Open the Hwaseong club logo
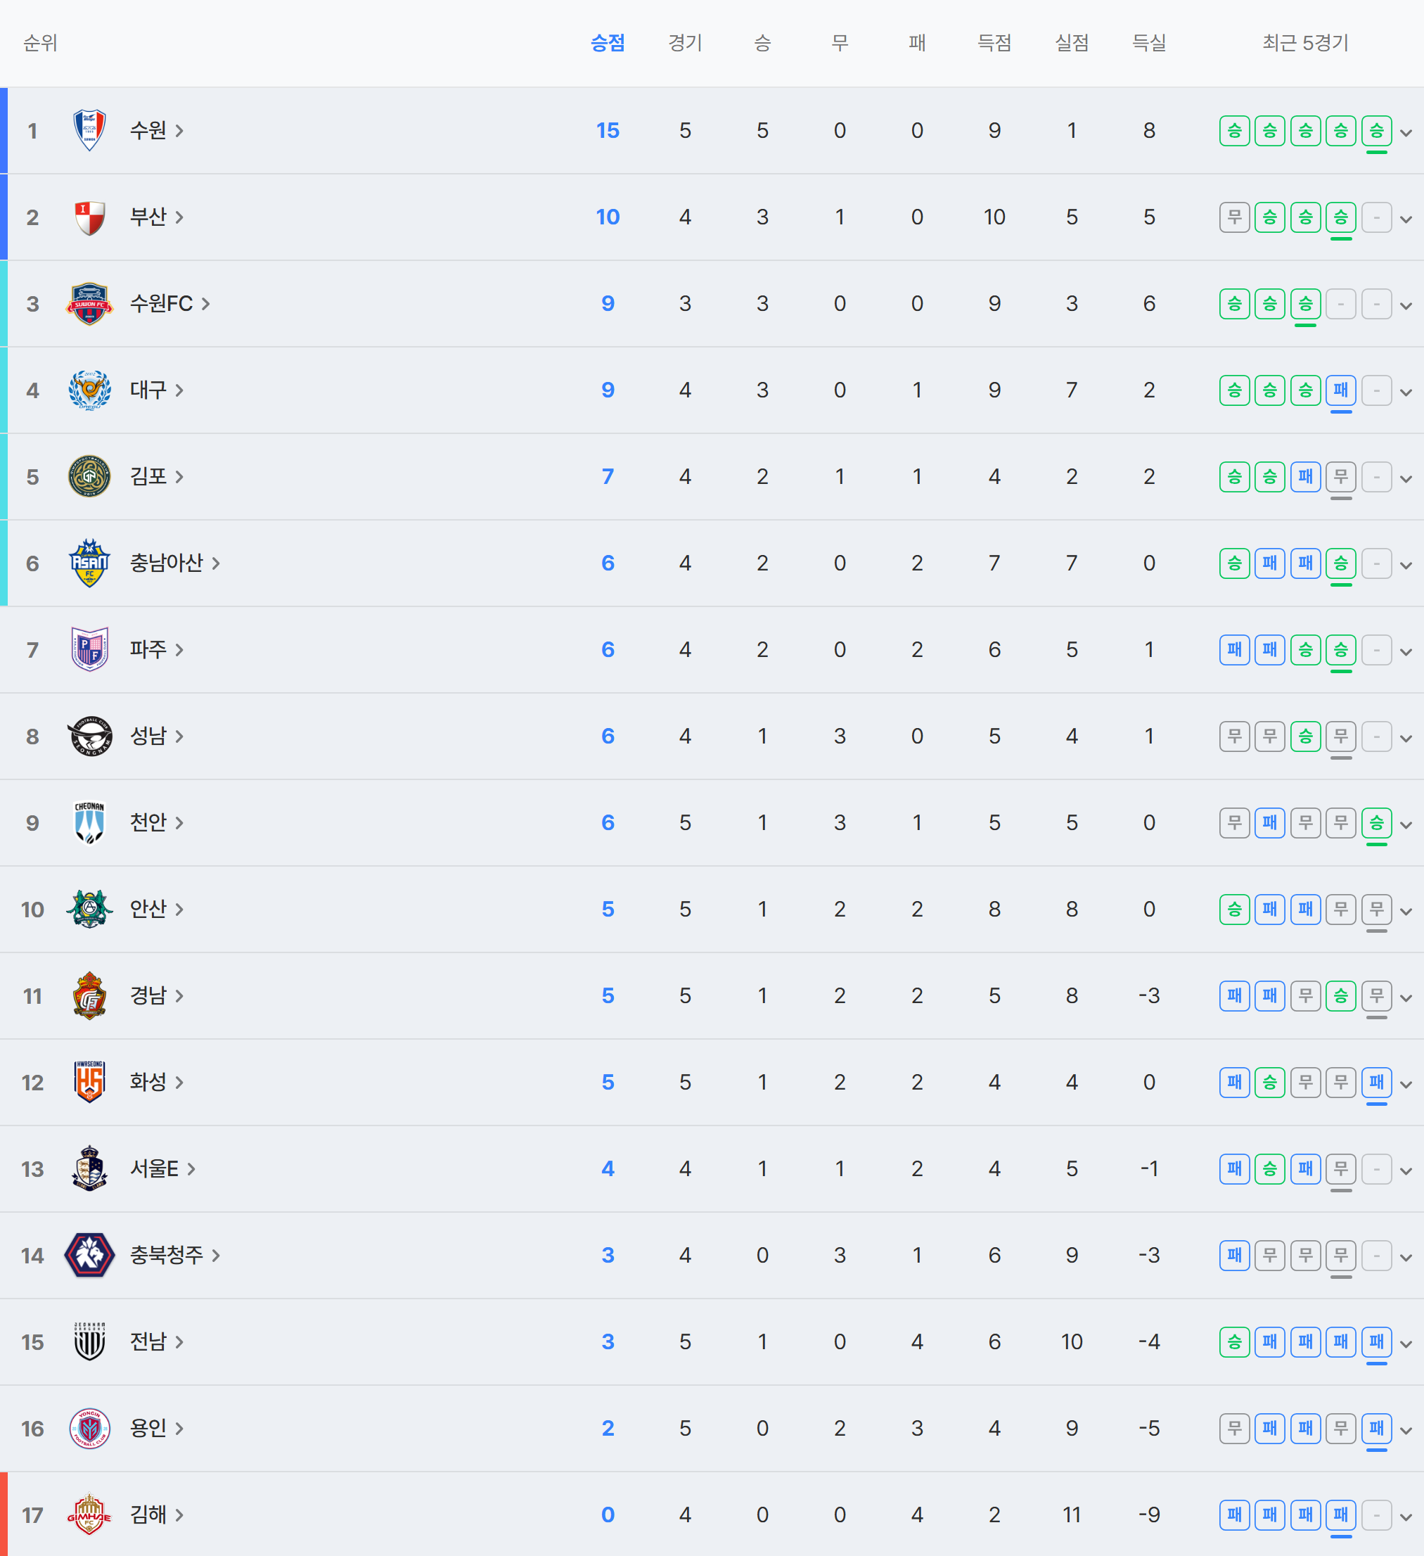This screenshot has width=1424, height=1556. (x=89, y=1081)
